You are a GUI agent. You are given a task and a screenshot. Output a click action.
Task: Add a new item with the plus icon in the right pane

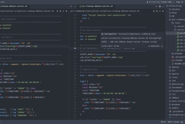tap(156, 6)
